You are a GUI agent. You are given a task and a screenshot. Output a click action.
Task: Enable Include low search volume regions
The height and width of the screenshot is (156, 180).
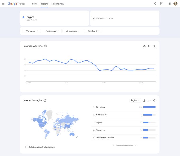tap(27, 147)
